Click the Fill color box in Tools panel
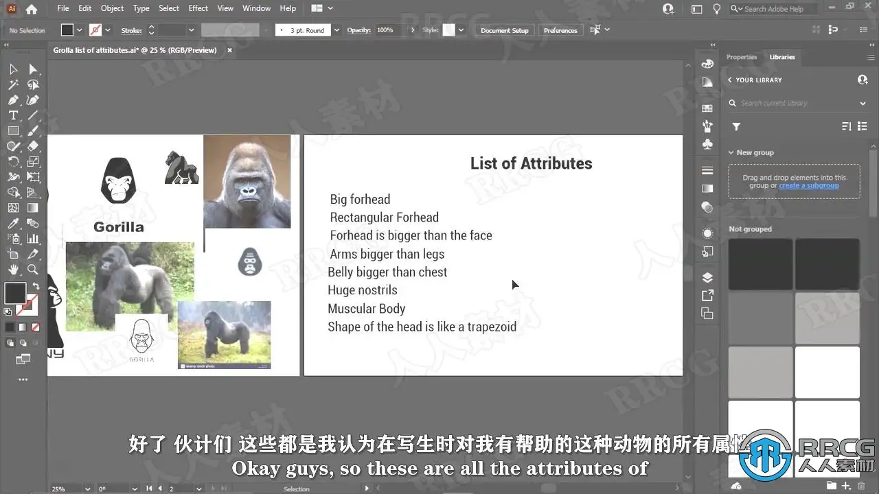The width and height of the screenshot is (879, 494). 15,293
